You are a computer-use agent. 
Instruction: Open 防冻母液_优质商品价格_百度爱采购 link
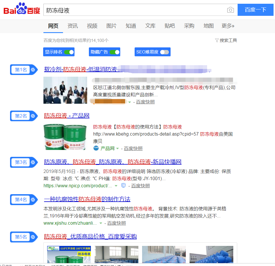click(x=90, y=236)
